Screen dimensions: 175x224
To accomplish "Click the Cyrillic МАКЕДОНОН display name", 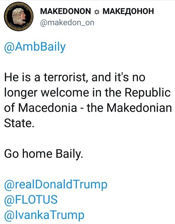I will 128,11.
